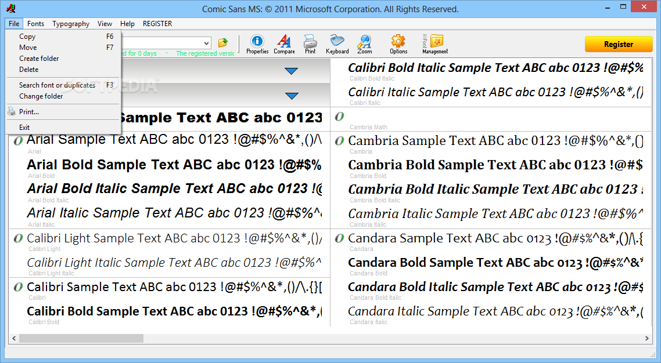Maximize the font viewer window
Screen dimensions: 661x363
[623, 7]
